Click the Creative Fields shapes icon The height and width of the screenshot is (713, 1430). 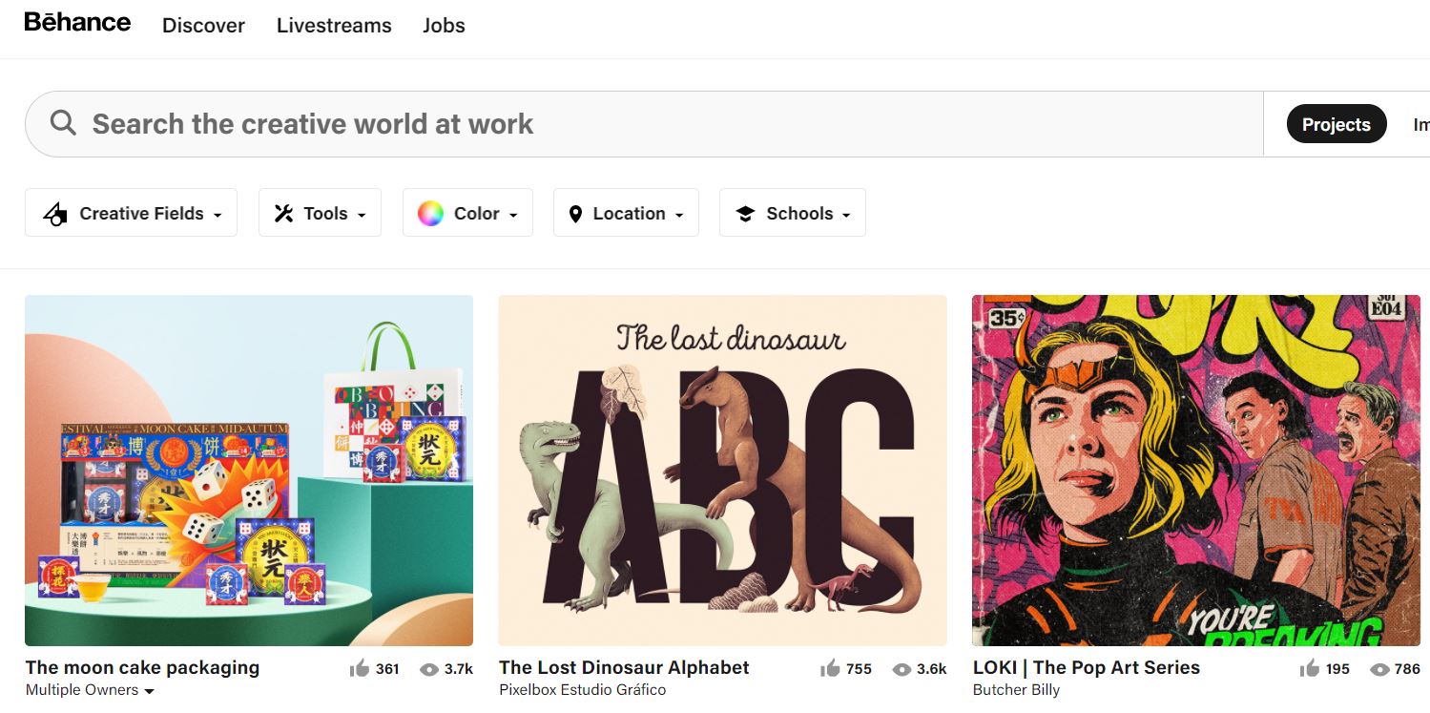point(55,214)
